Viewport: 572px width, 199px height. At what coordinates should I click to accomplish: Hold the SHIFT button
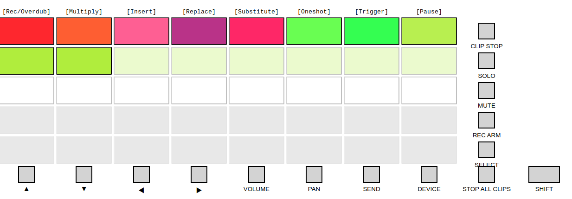544,174
